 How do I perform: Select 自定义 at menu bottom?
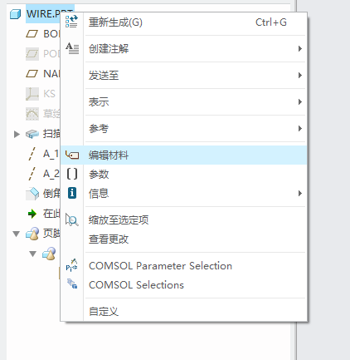coord(104,312)
